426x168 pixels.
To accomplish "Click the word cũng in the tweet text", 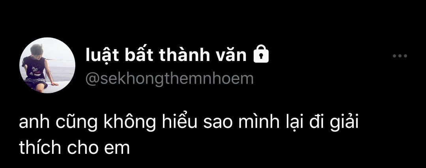I will click(77, 123).
